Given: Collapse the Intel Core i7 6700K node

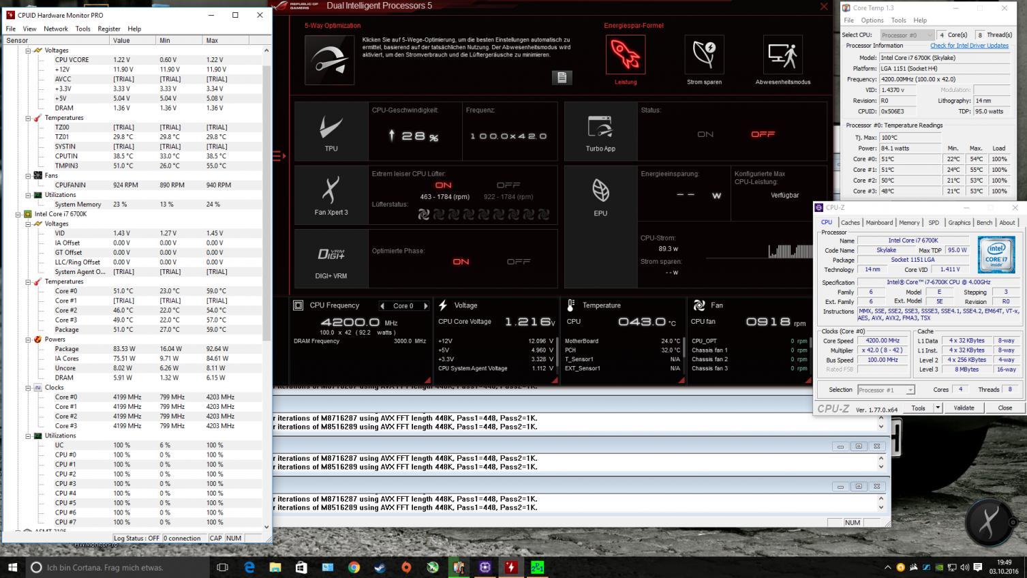Looking at the screenshot, I should click(18, 214).
